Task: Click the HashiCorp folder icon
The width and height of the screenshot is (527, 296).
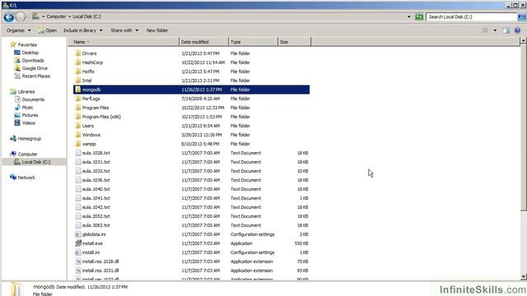Action: pyautogui.click(x=78, y=62)
